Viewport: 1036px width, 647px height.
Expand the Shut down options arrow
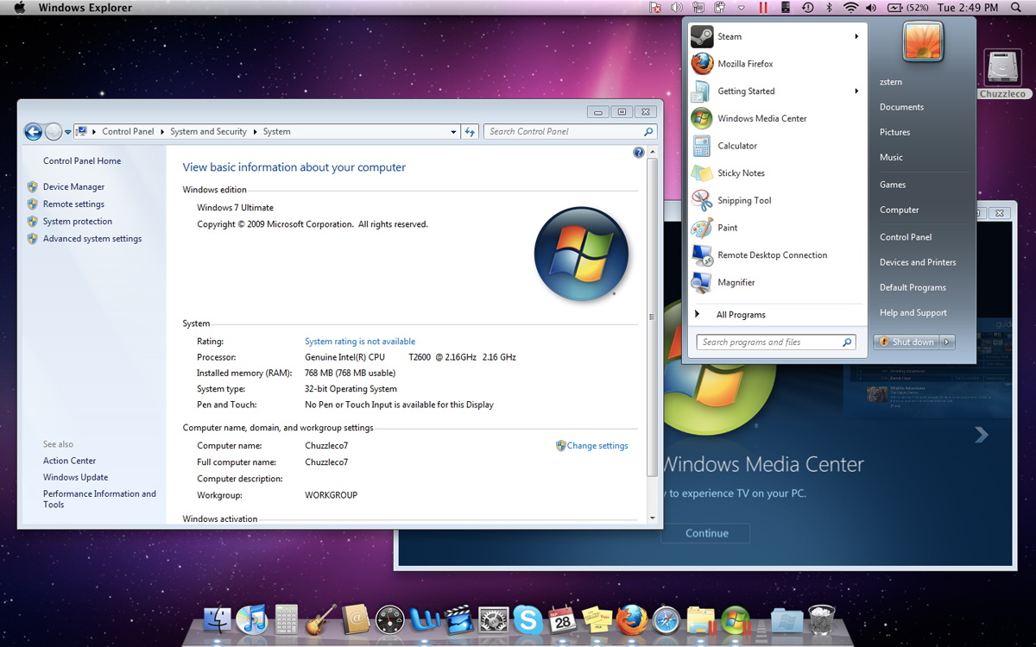[x=948, y=341]
